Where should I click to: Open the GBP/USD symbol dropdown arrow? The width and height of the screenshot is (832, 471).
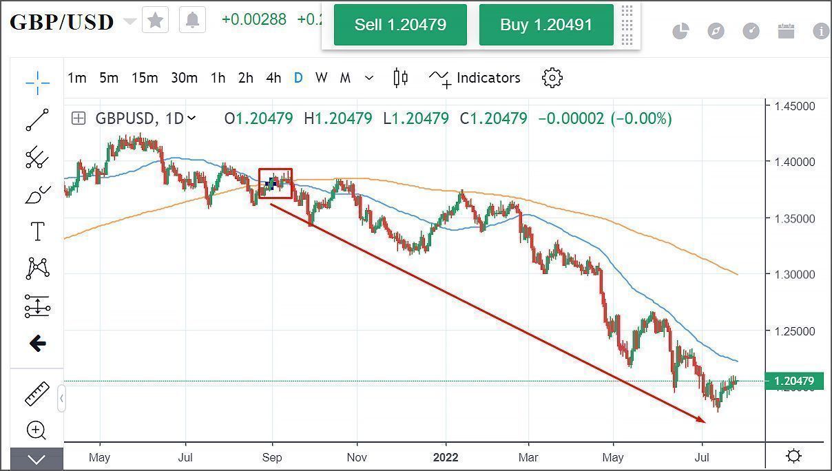point(129,21)
